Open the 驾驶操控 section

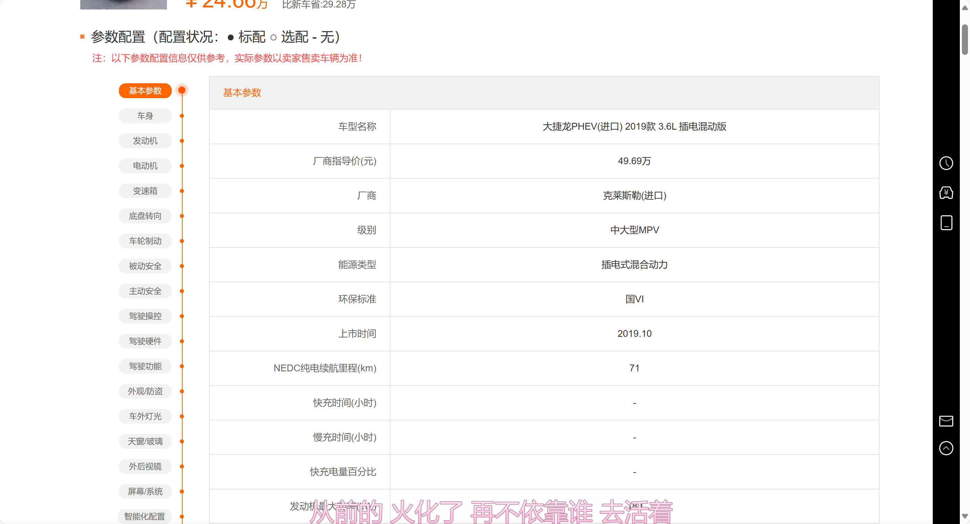click(x=145, y=316)
